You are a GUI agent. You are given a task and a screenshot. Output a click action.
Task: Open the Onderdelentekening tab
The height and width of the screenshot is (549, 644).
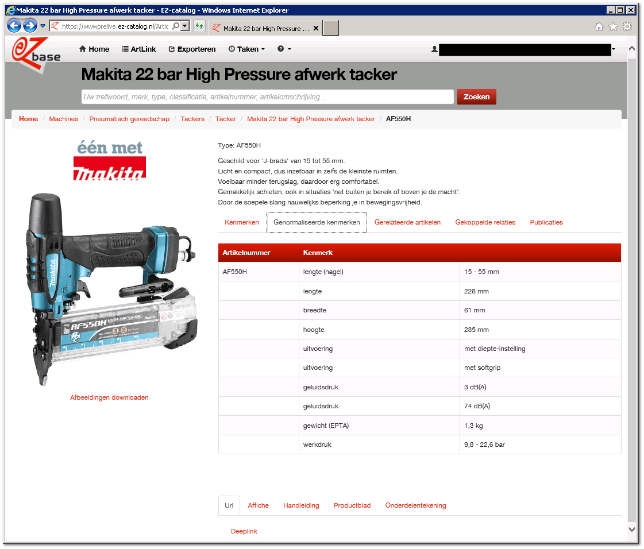[415, 505]
